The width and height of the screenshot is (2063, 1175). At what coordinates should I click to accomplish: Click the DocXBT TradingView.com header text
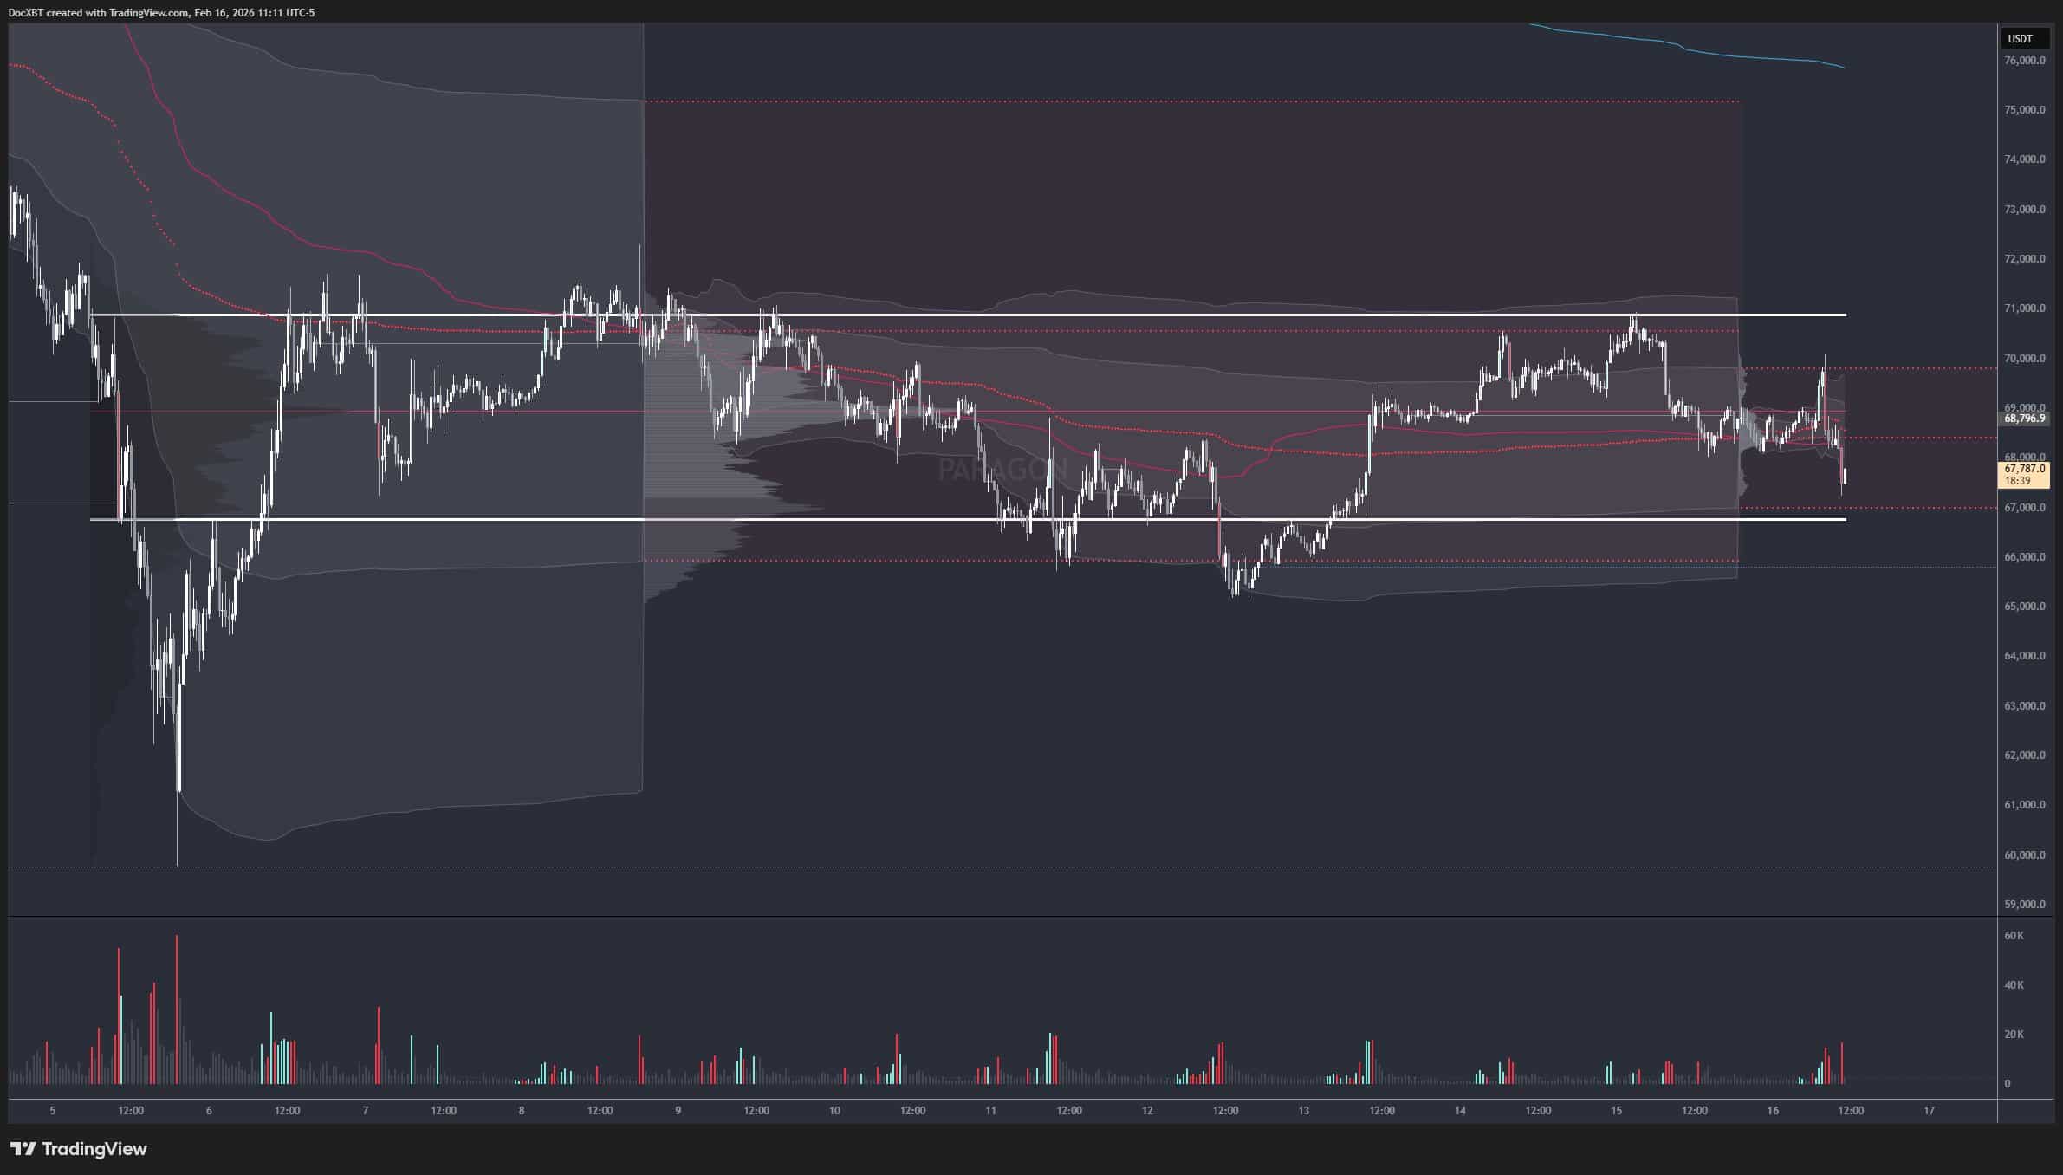pyautogui.click(x=161, y=13)
